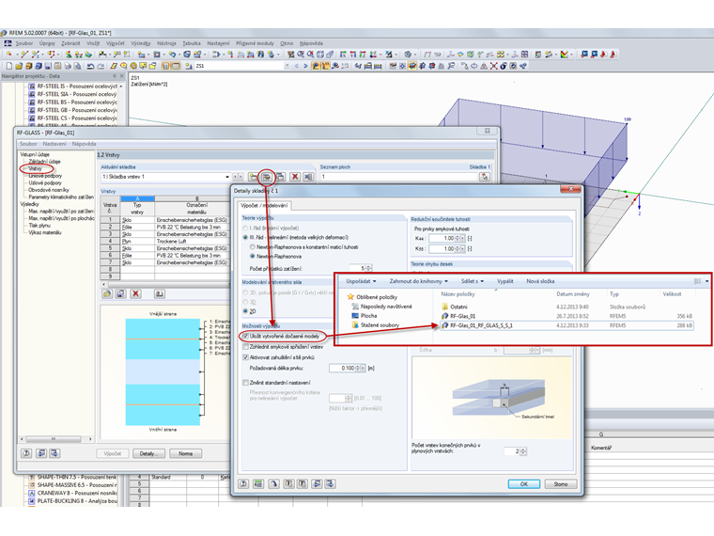Viewport: 714px width, 536px height.
Task: Click Vypálit in file explorer toolbar
Action: (505, 281)
